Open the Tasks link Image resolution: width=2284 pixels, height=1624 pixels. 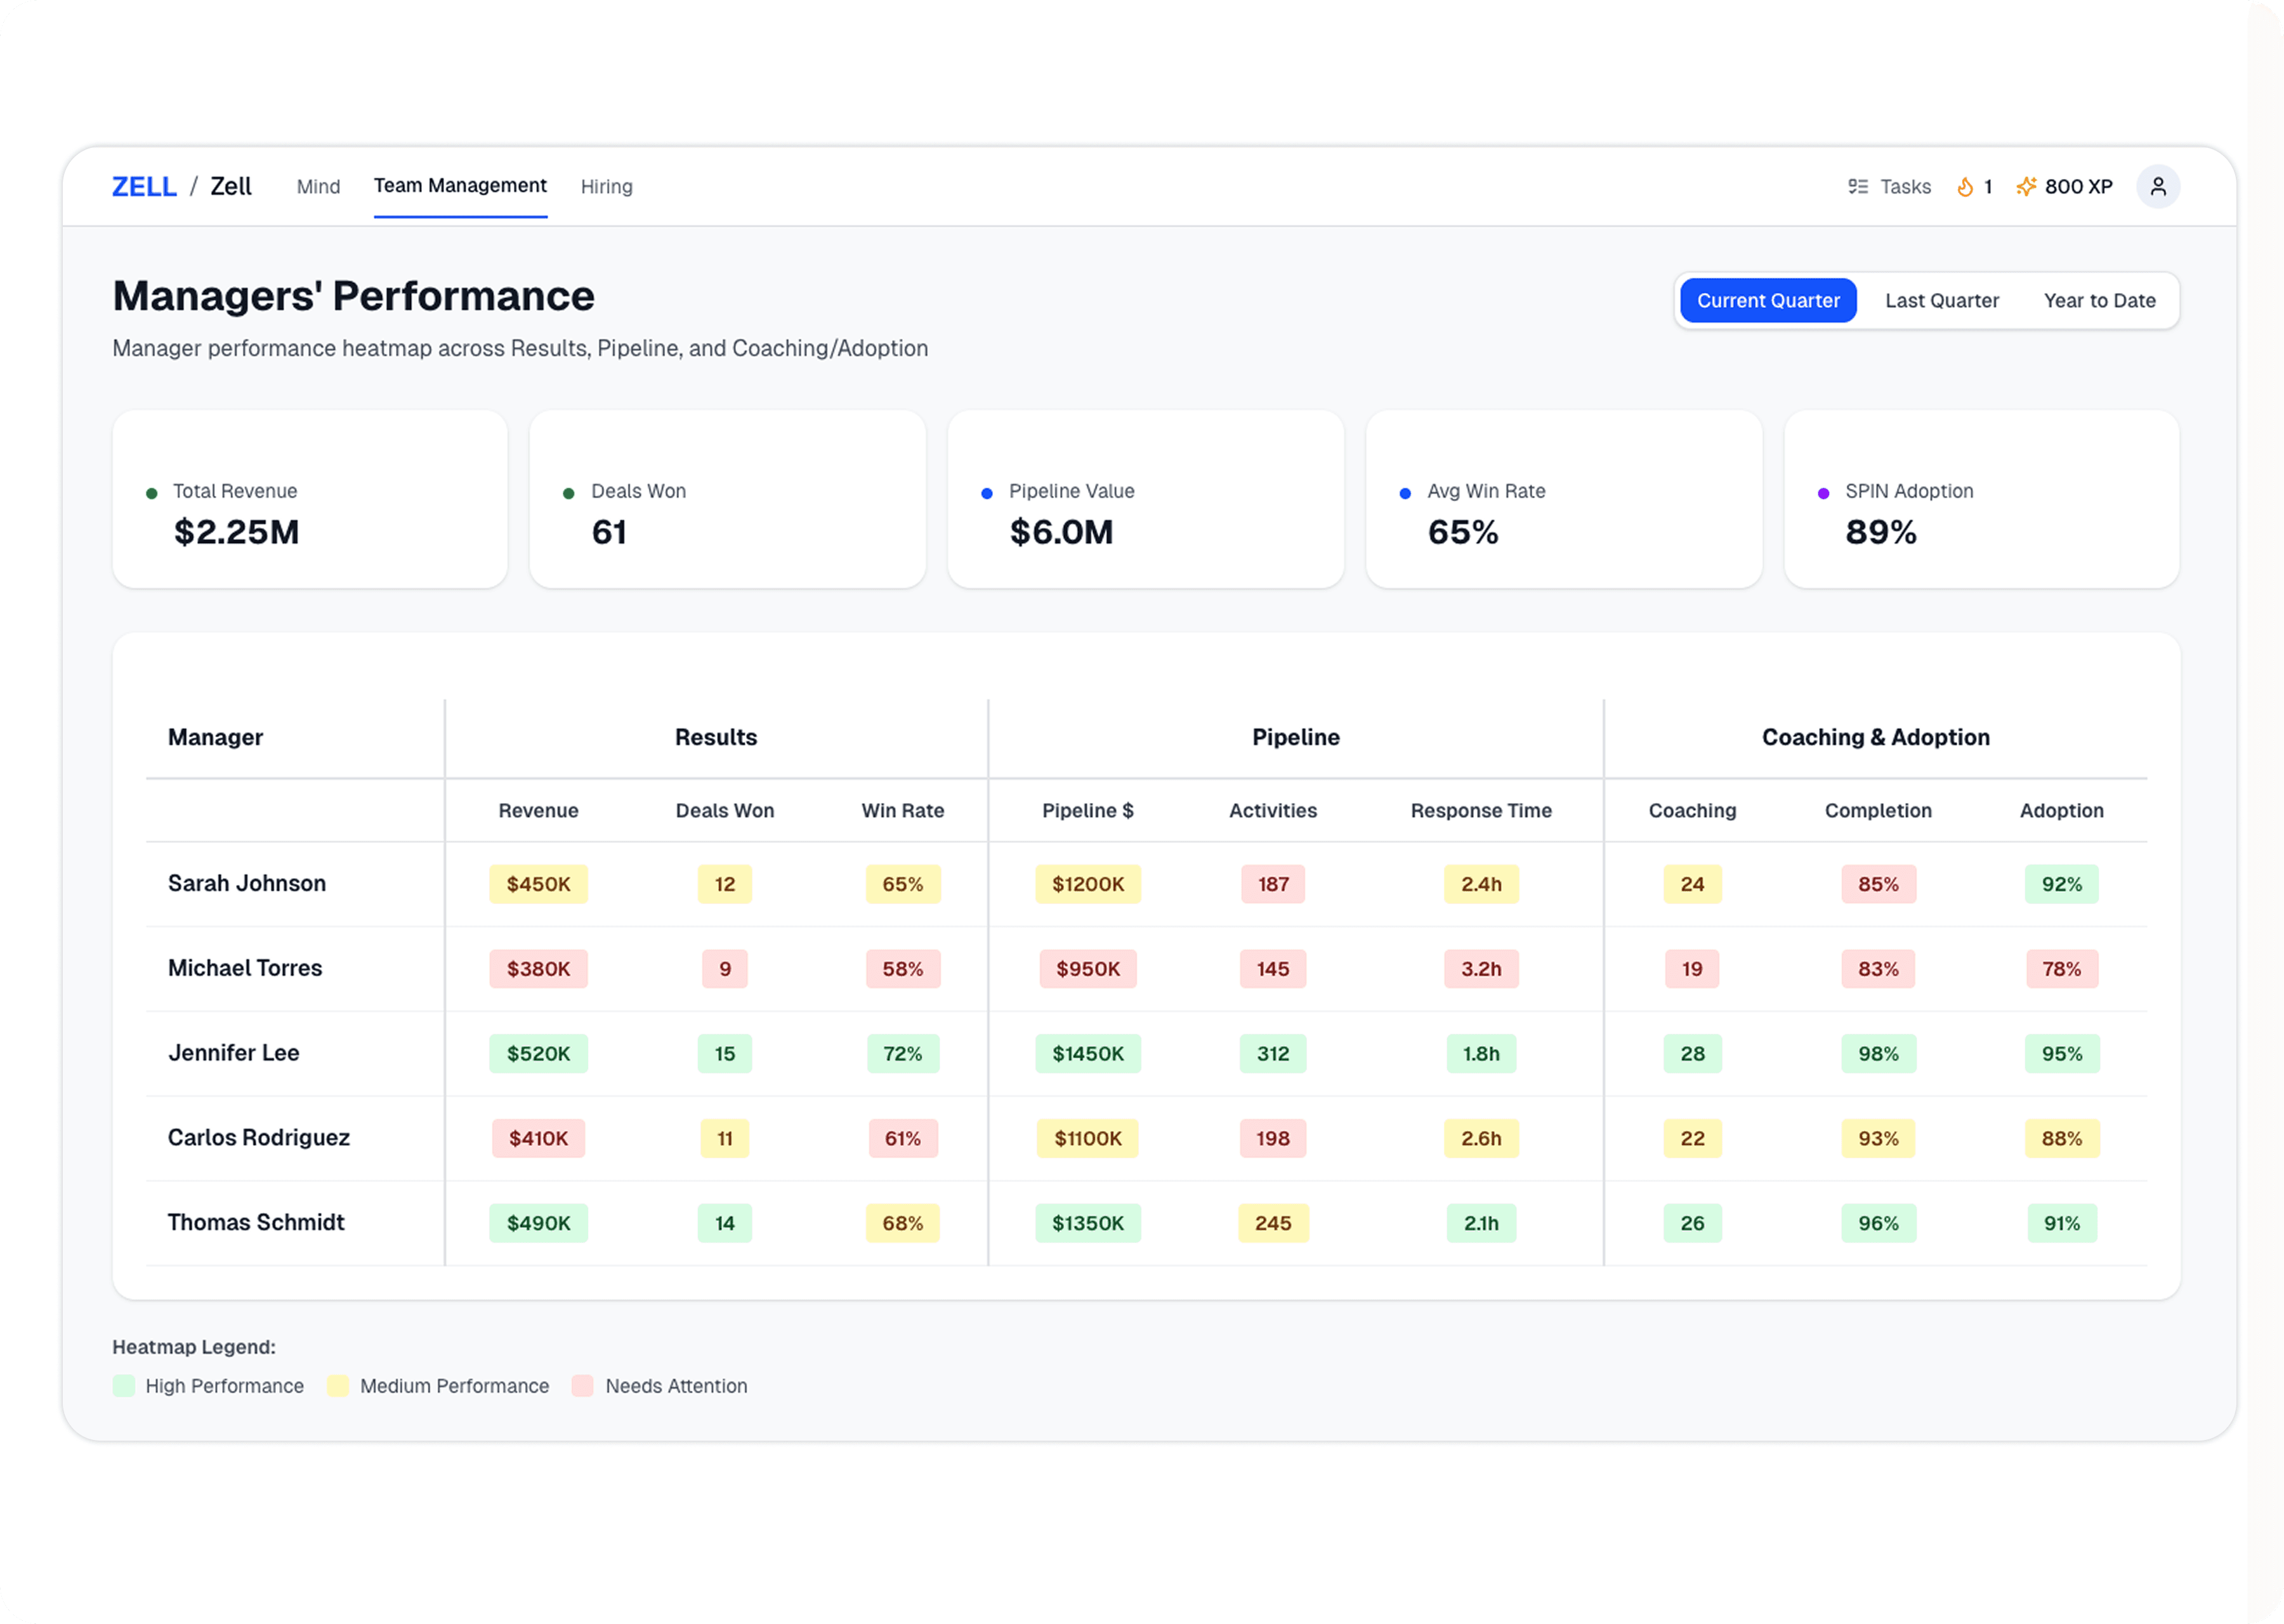(1905, 187)
